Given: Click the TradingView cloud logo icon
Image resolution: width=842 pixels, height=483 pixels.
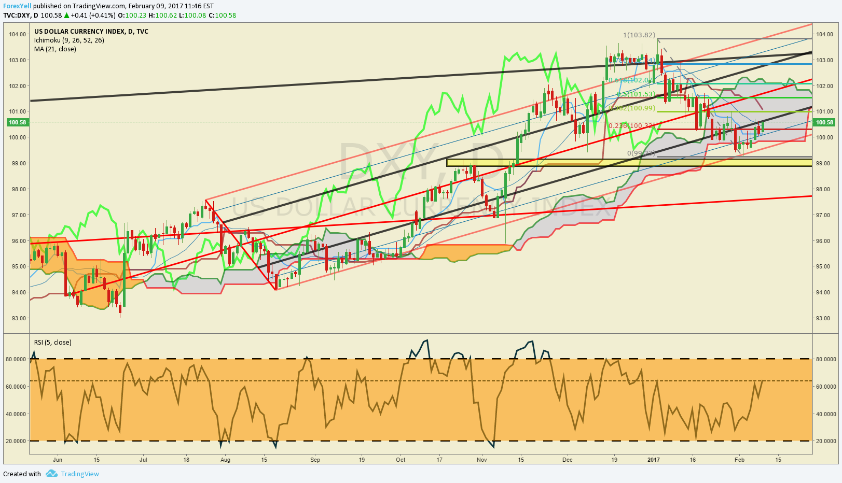Looking at the screenshot, I should 51,474.
